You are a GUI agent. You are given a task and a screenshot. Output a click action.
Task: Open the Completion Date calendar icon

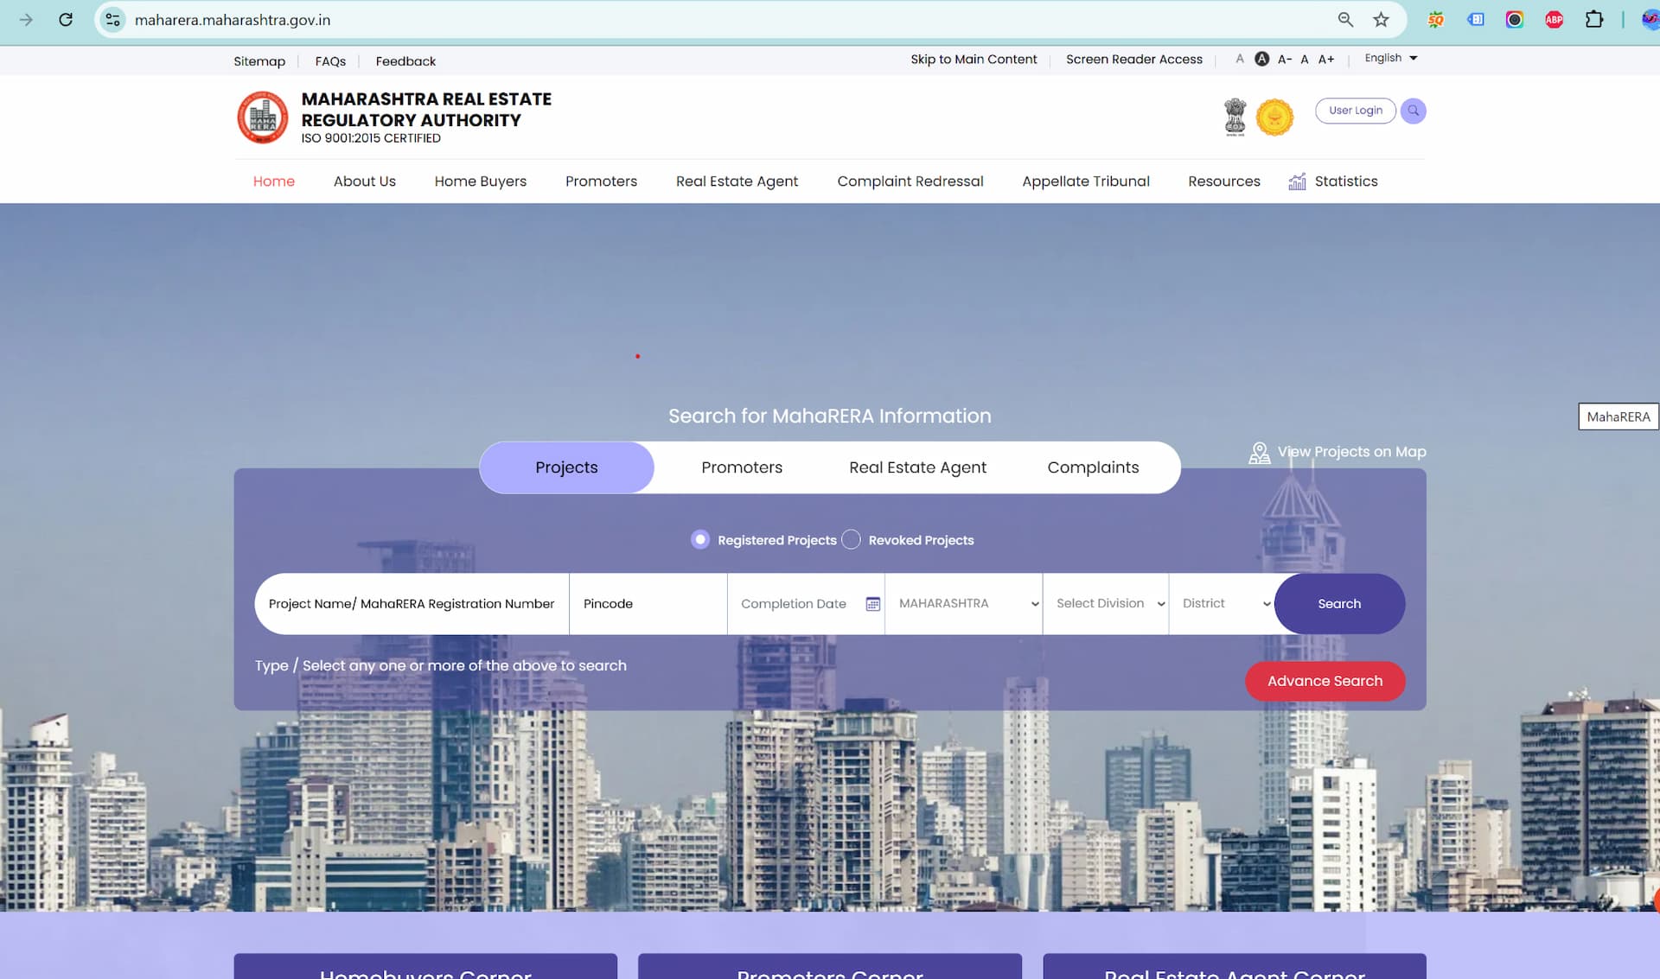point(873,604)
